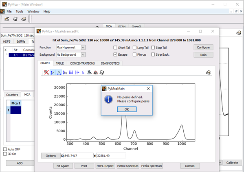This screenshot has height=172, width=244.
Task: Close the PyMcaMain message dialog
Action: pyautogui.click(x=148, y=89)
